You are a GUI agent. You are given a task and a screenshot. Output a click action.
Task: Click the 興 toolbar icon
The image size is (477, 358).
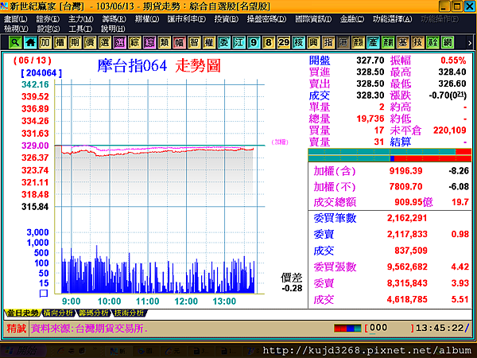[x=313, y=43]
